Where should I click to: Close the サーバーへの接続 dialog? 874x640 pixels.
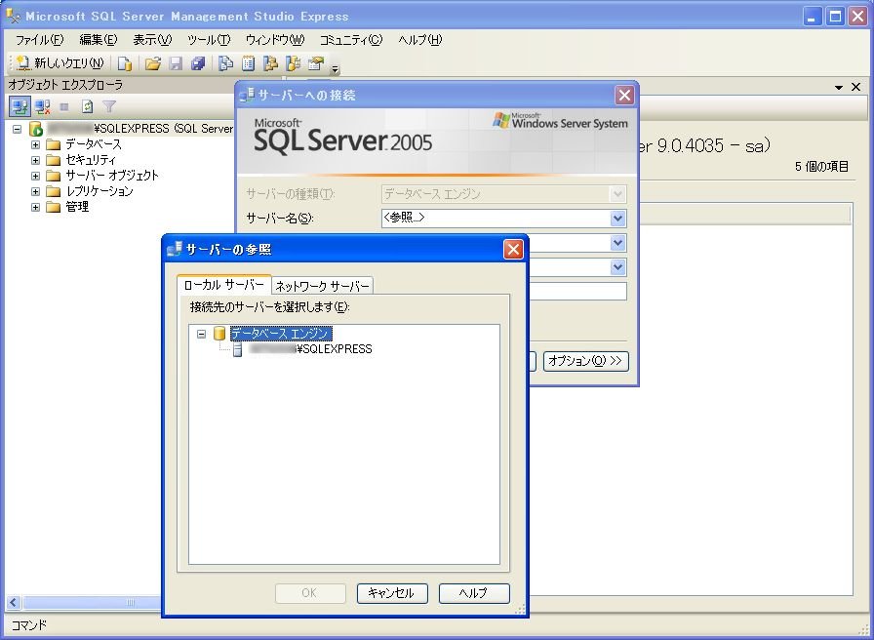[624, 96]
